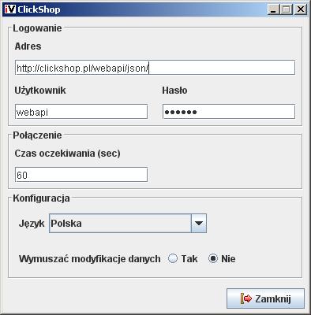
Task: Click the Połączenie group title
Action: tap(37, 135)
